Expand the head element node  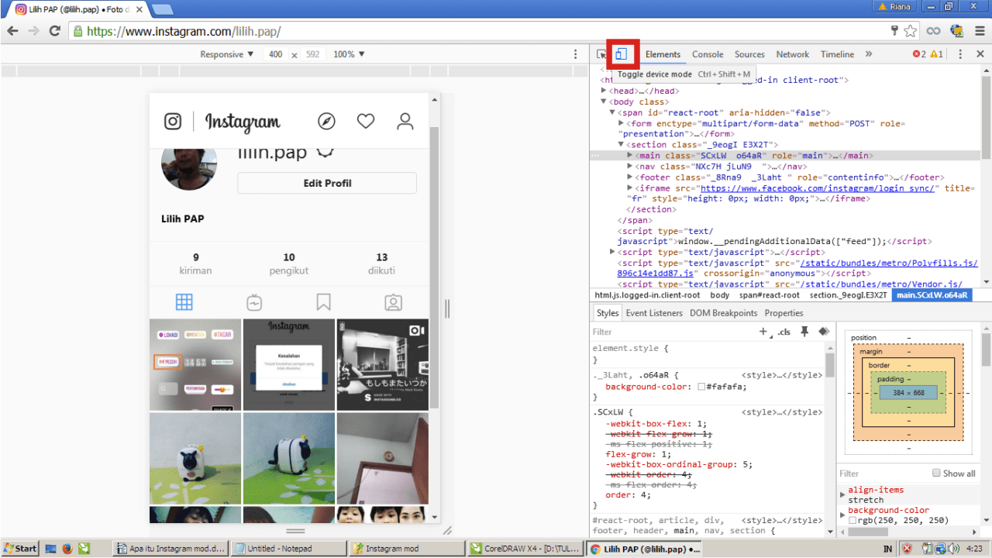tap(604, 91)
